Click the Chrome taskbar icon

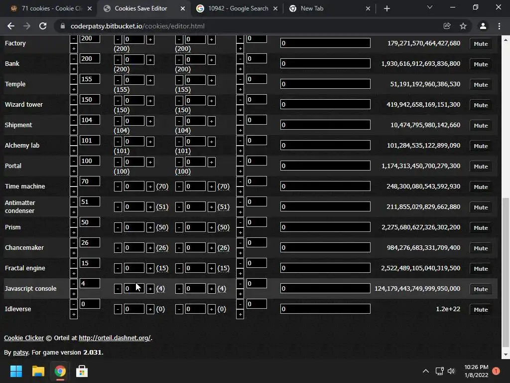(60, 371)
